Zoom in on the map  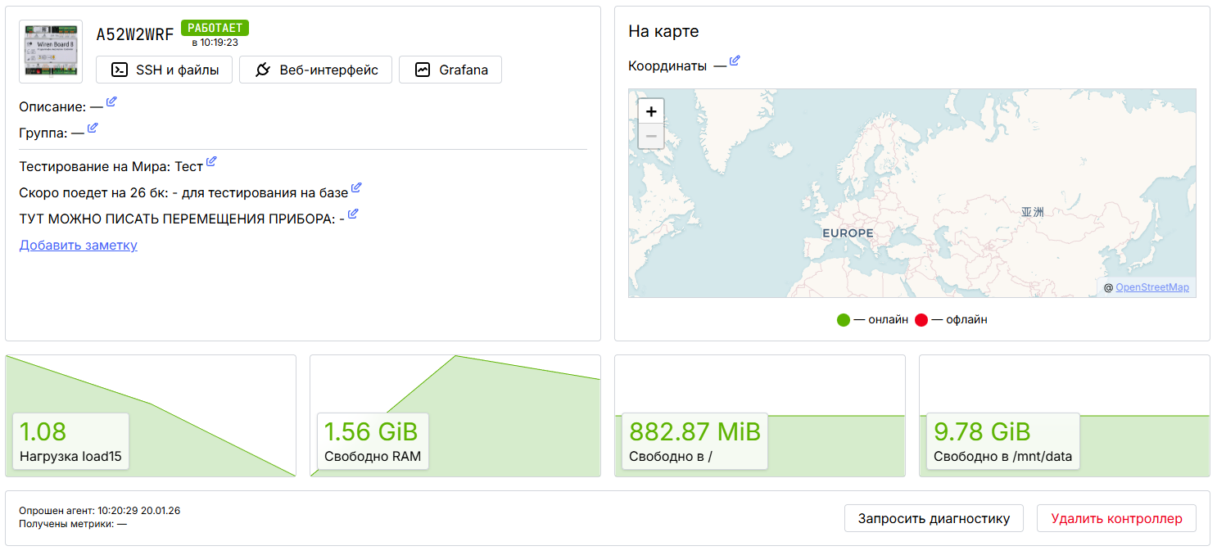pos(651,111)
